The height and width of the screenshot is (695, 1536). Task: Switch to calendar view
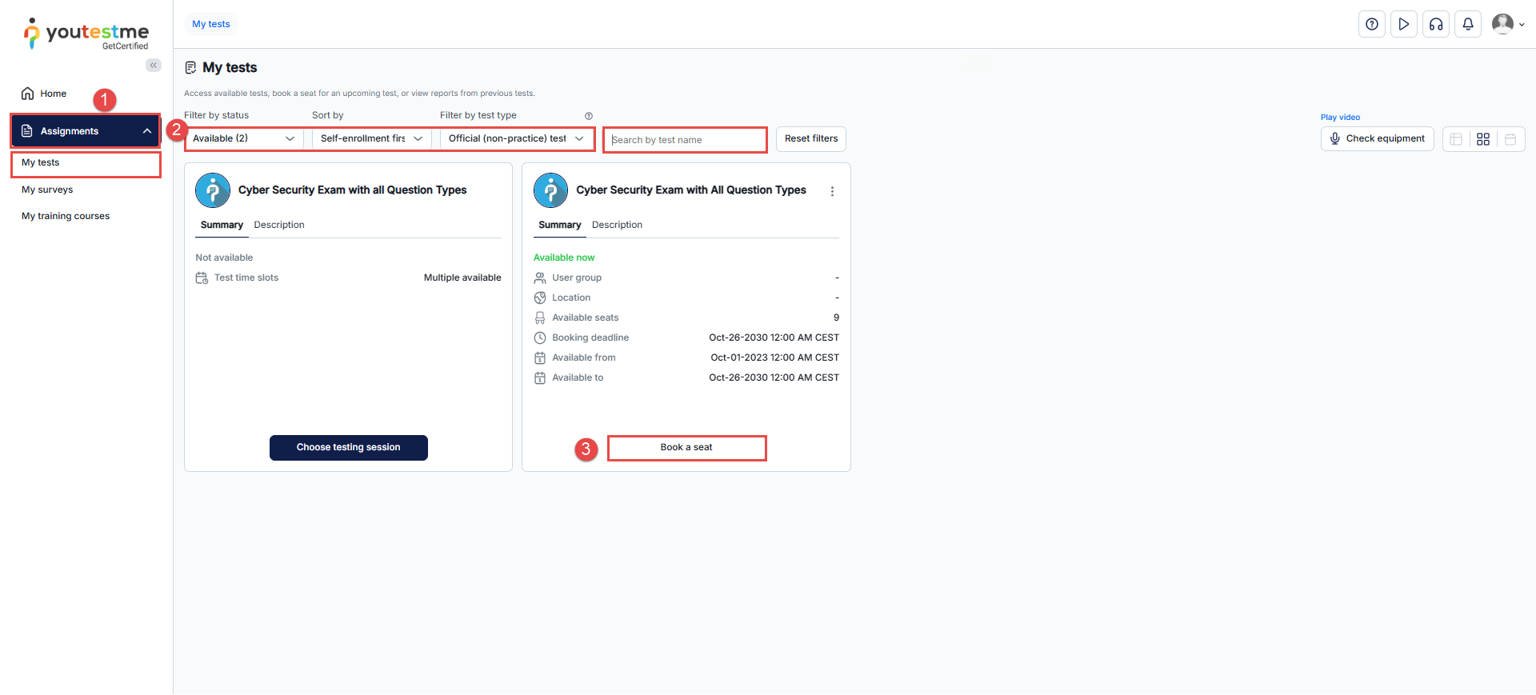tap(1510, 139)
